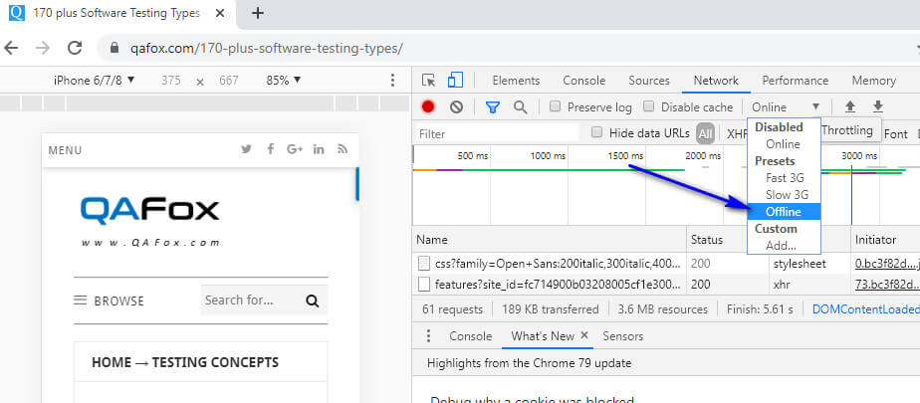Toggle the network filter funnel icon
The height and width of the screenshot is (403, 920).
tap(493, 106)
